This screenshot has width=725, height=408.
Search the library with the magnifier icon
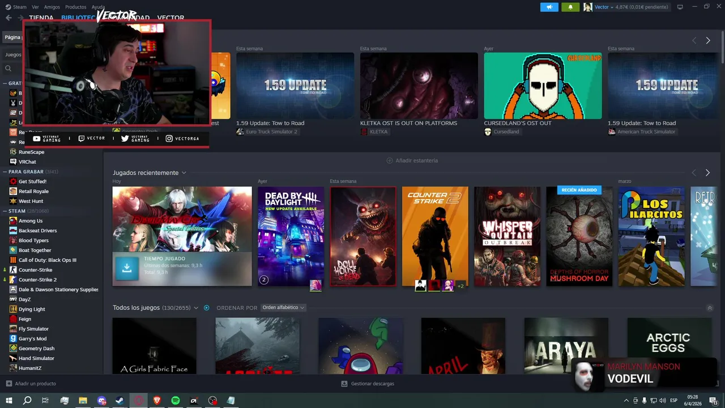(x=8, y=68)
